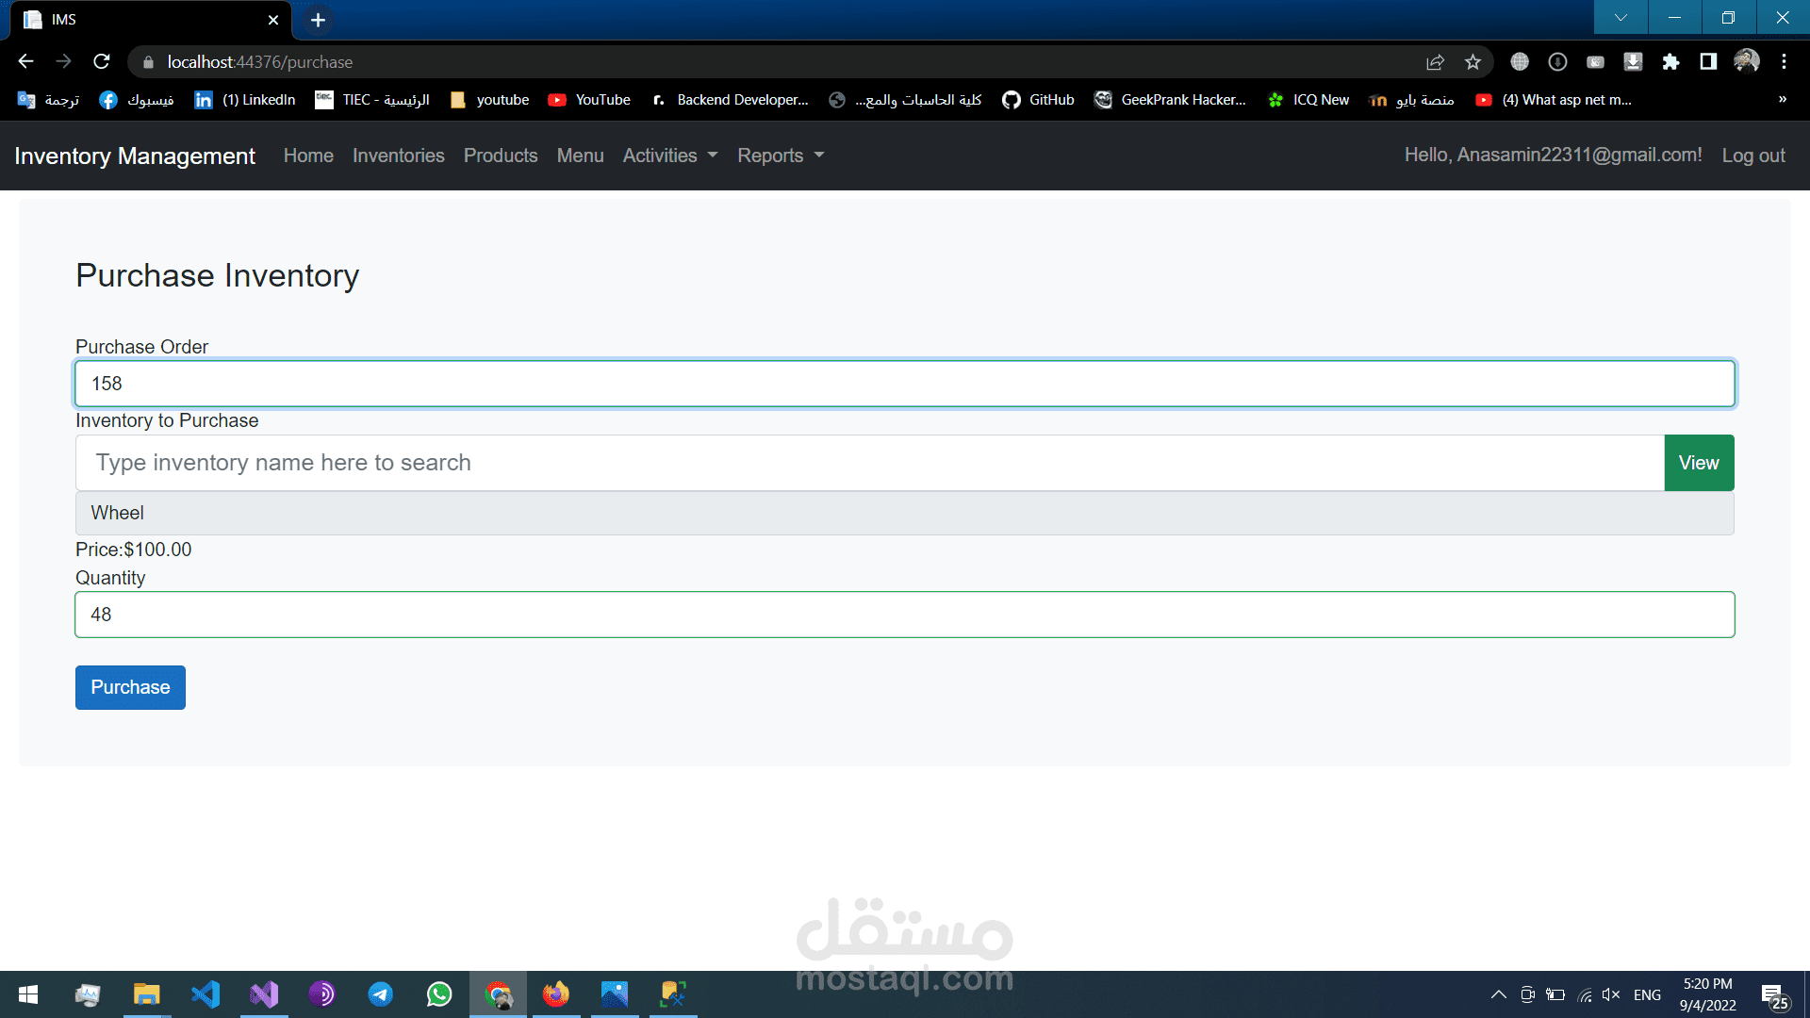Open Visual Studio Code from taskbar
Image resolution: width=1810 pixels, height=1018 pixels.
pyautogui.click(x=206, y=994)
